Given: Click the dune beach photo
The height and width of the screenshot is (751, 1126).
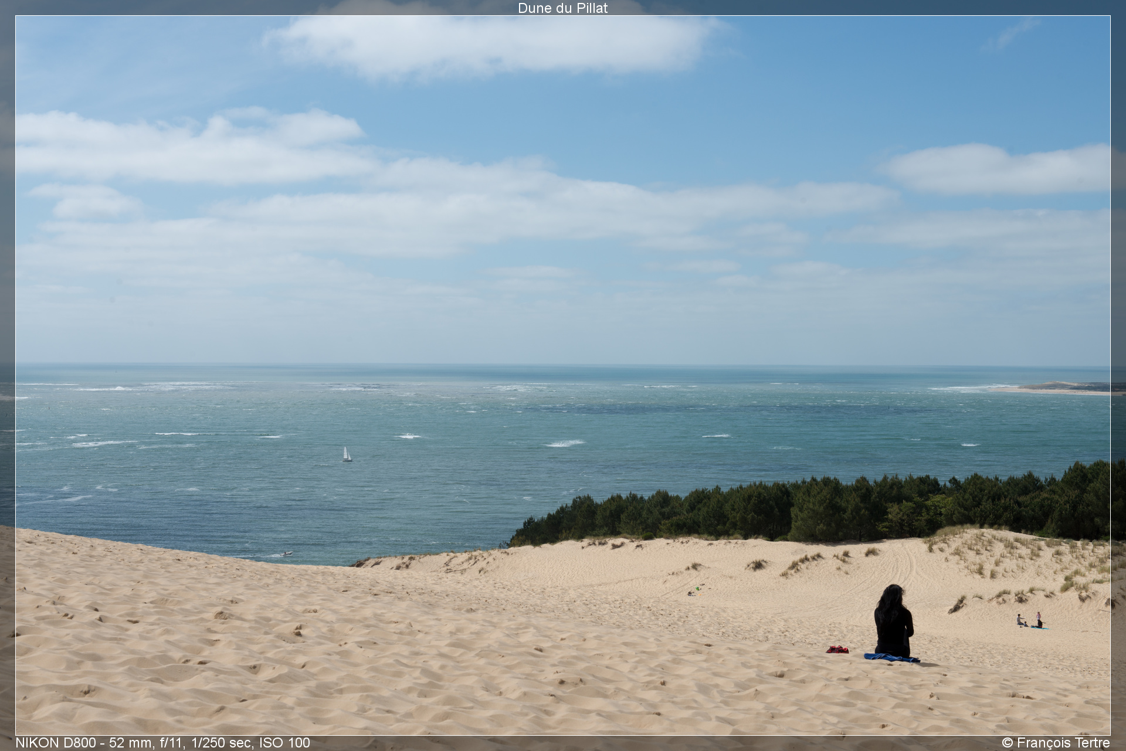Looking at the screenshot, I should point(563,375).
